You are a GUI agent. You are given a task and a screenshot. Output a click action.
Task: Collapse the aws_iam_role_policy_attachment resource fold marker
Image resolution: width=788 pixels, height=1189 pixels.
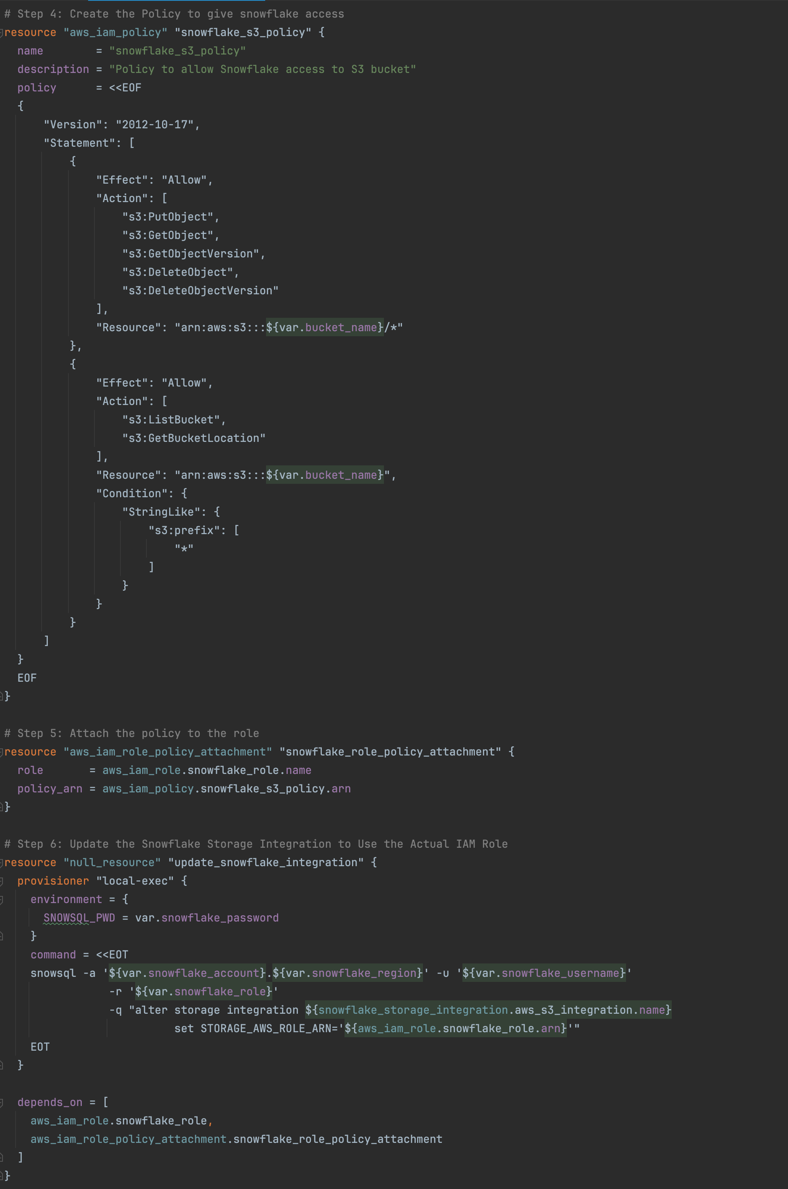(x=2, y=752)
